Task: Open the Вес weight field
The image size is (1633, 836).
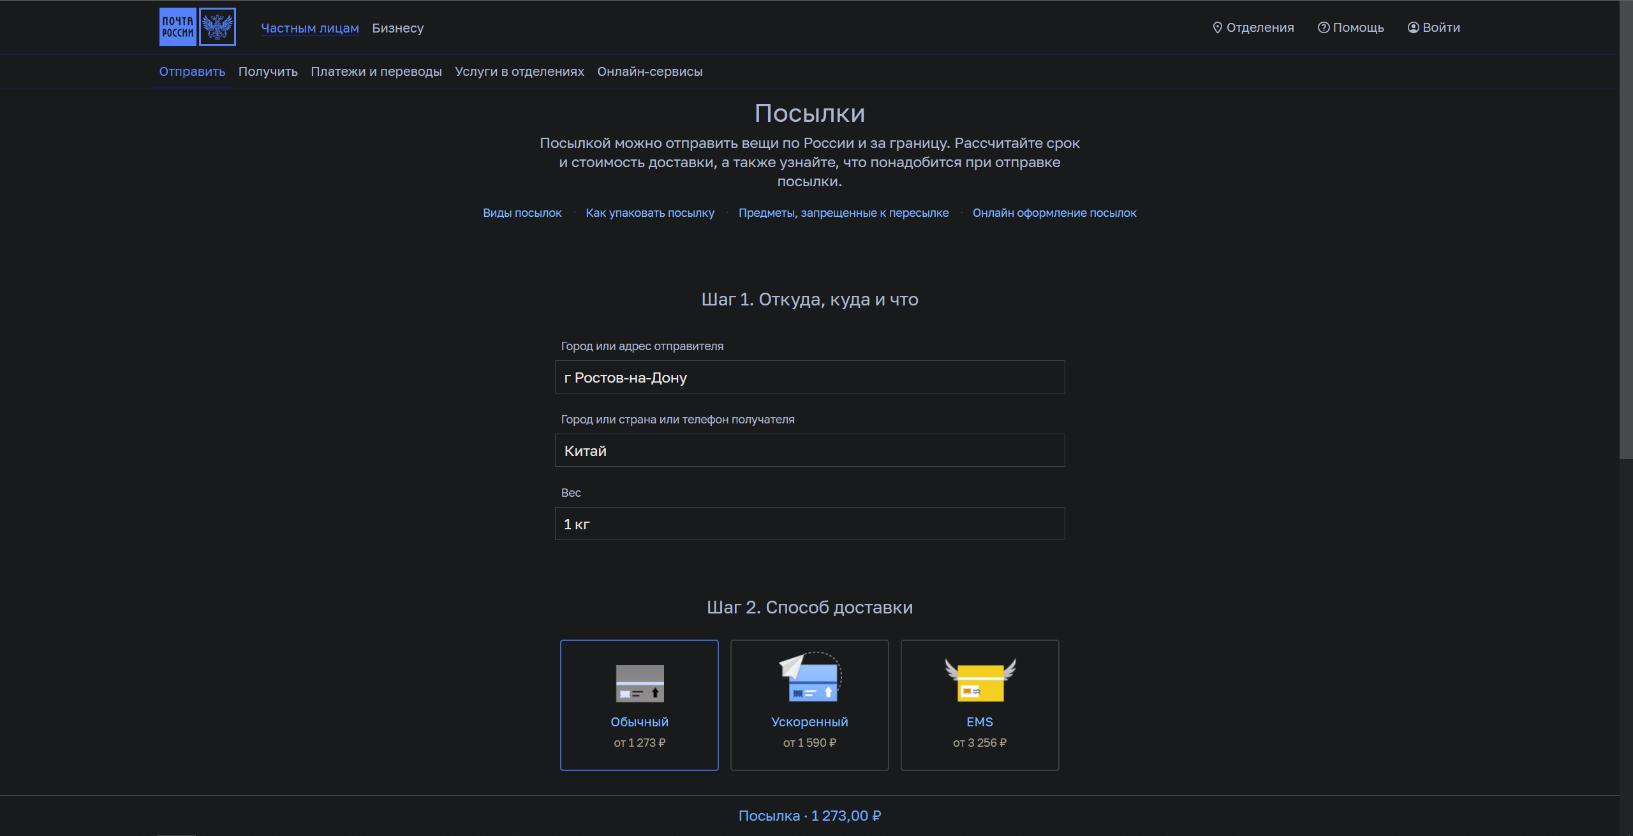Action: point(809,524)
